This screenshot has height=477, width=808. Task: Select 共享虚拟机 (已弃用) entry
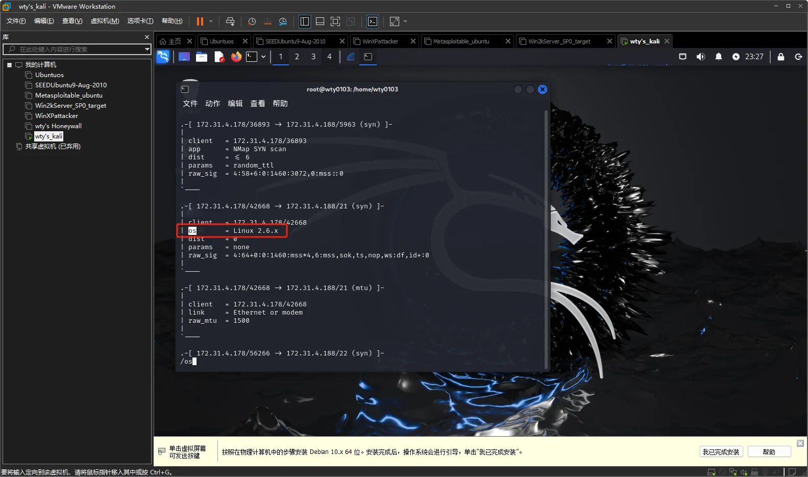pos(53,147)
